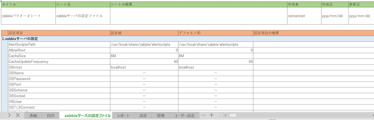Select the DBHost cell
374x120 pixels.
point(59,67)
